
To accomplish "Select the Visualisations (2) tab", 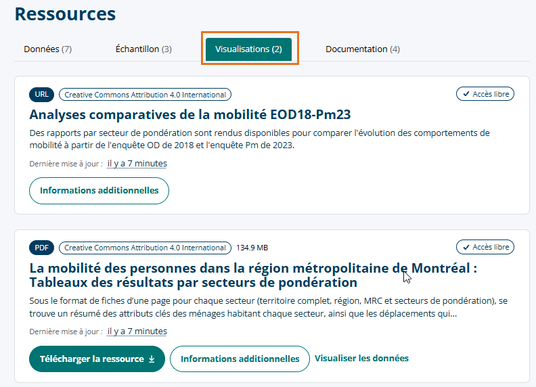I will (x=248, y=49).
